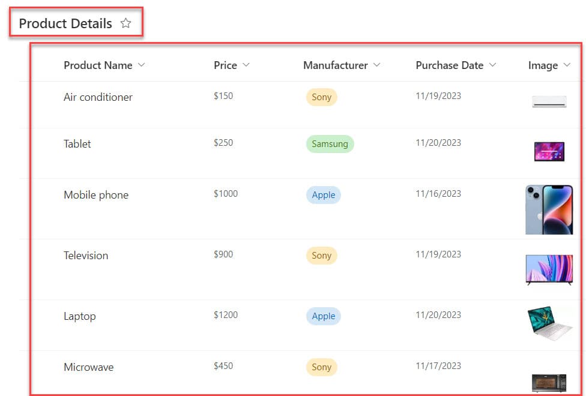Select the 11/17/2023 purchase date
The image size is (586, 396).
click(x=438, y=366)
